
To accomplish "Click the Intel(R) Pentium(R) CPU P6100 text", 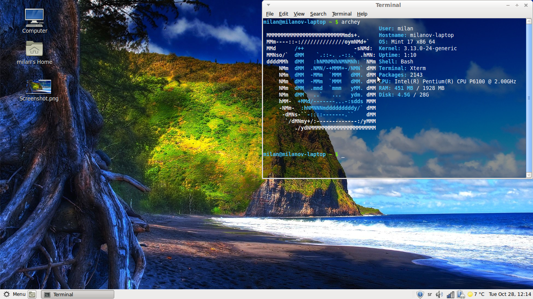I will coord(455,81).
